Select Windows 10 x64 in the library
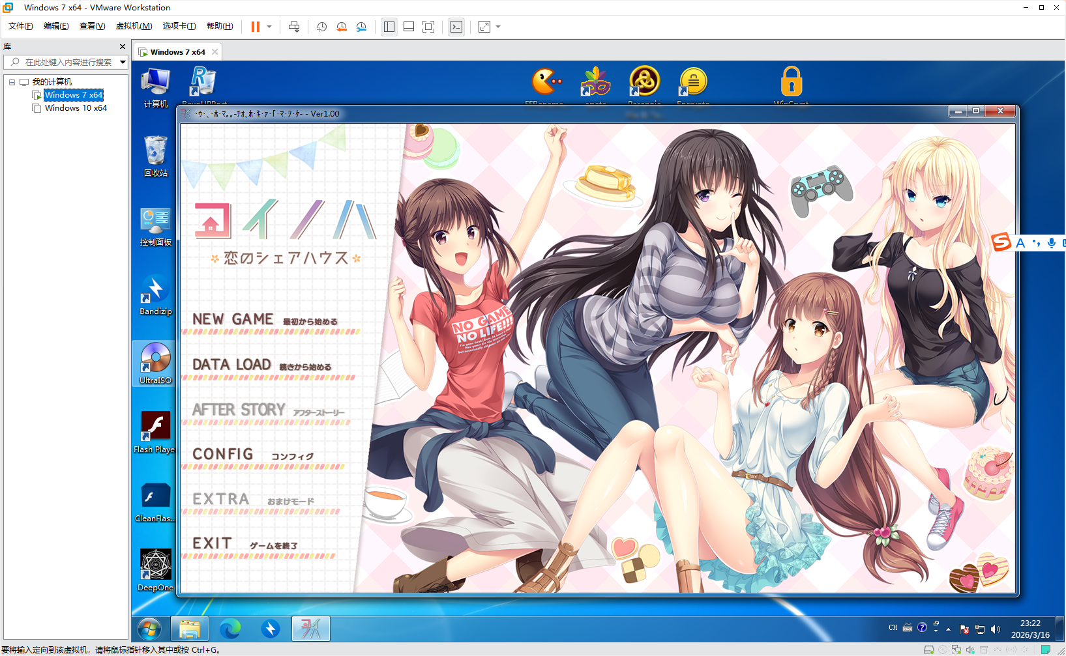 coord(76,108)
